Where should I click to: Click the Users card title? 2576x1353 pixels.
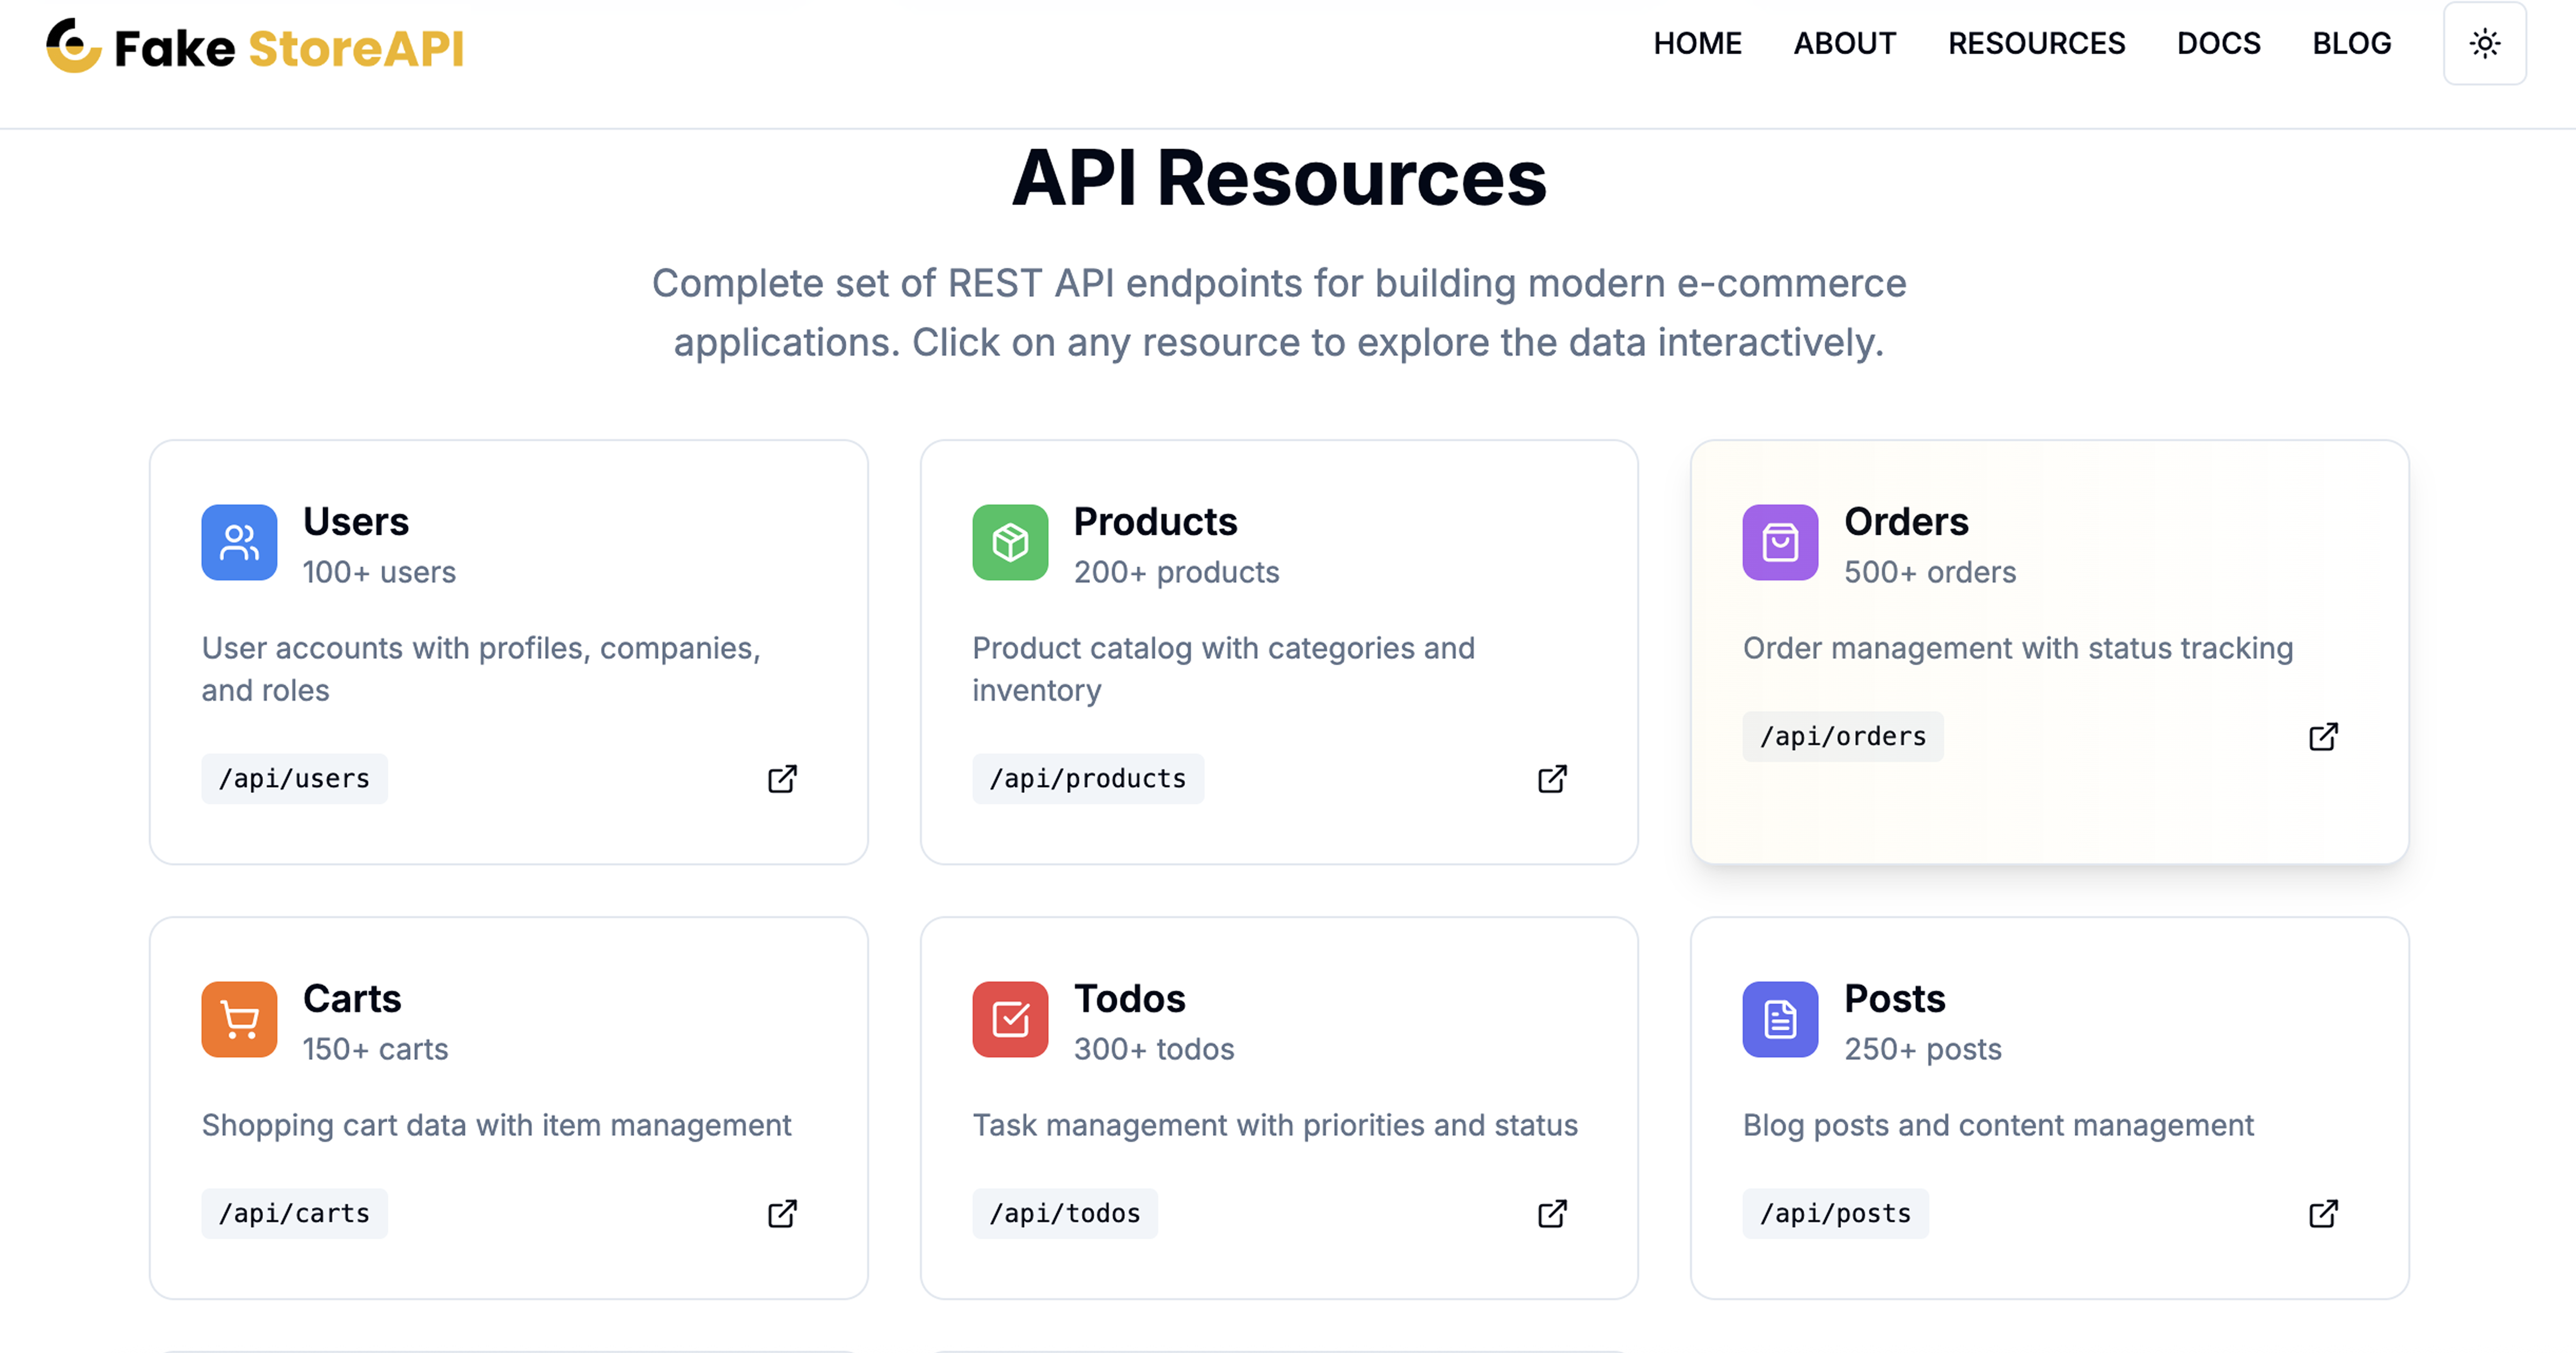(x=356, y=521)
